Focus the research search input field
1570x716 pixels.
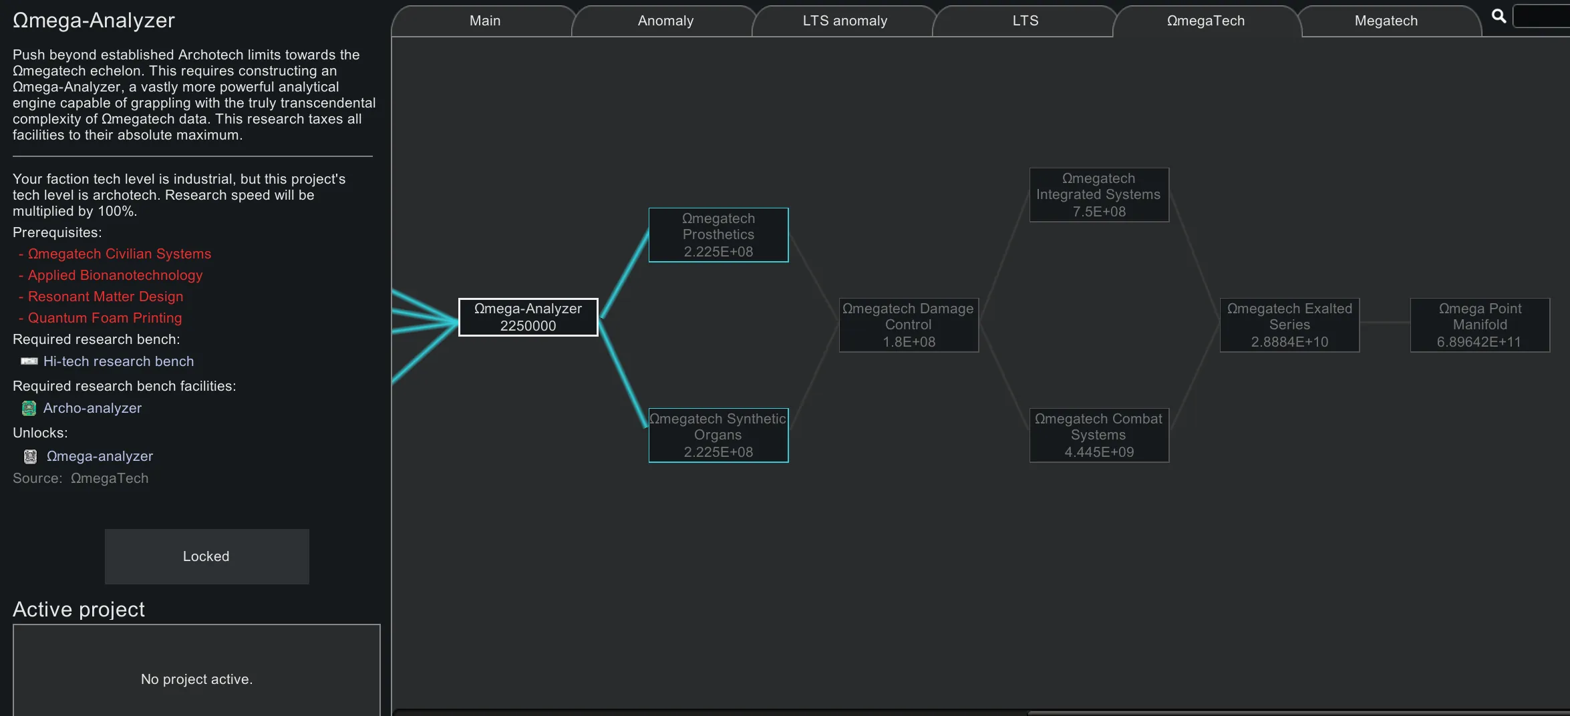pyautogui.click(x=1541, y=16)
